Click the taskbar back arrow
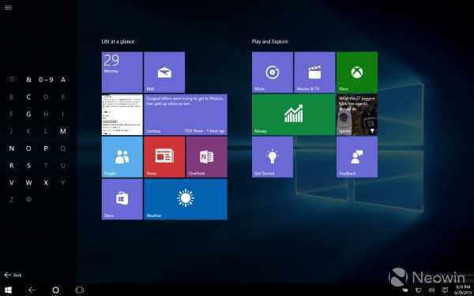474x296 pixels. coord(32,290)
